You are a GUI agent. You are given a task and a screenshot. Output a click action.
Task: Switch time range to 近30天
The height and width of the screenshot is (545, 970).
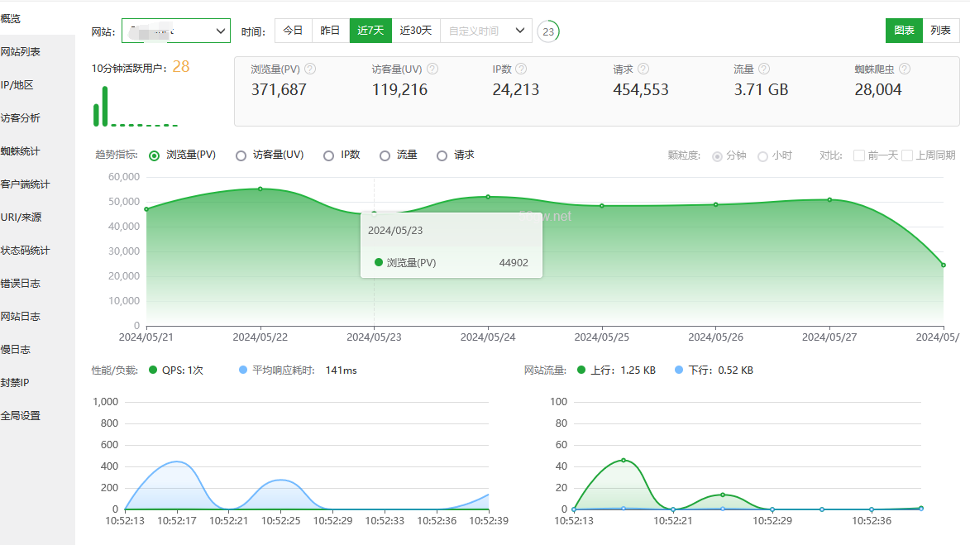[416, 31]
